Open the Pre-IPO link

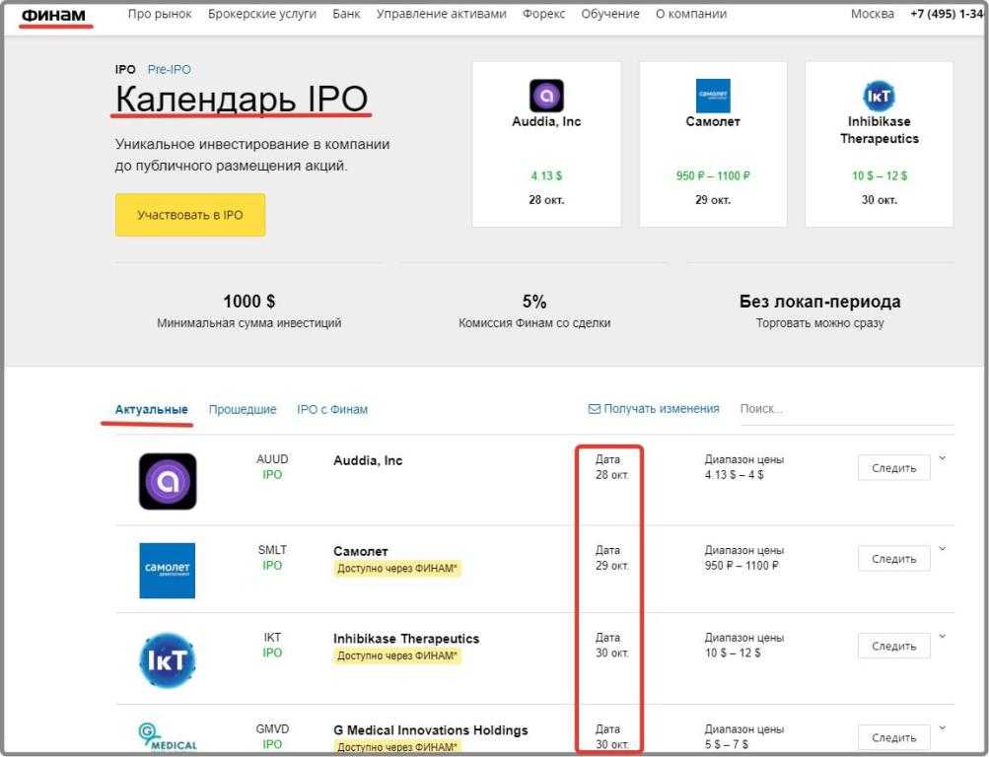coord(170,70)
